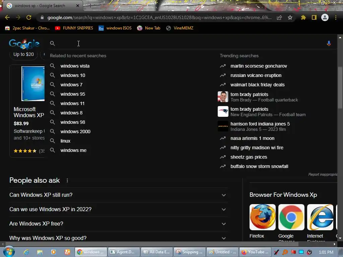
Task: Select the windows 10 suggestion
Action: point(73,75)
